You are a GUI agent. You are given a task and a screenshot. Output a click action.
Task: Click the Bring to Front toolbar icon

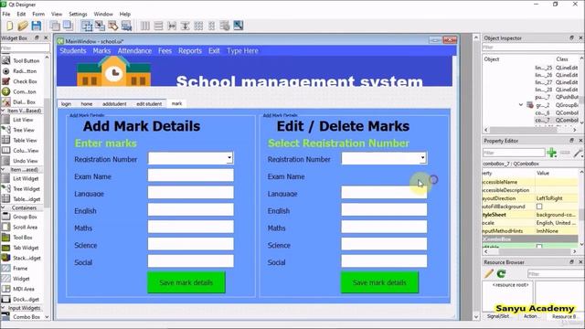point(68,26)
